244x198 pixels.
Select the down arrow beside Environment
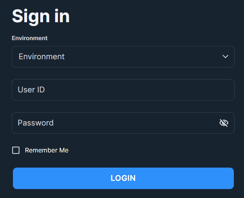point(225,57)
